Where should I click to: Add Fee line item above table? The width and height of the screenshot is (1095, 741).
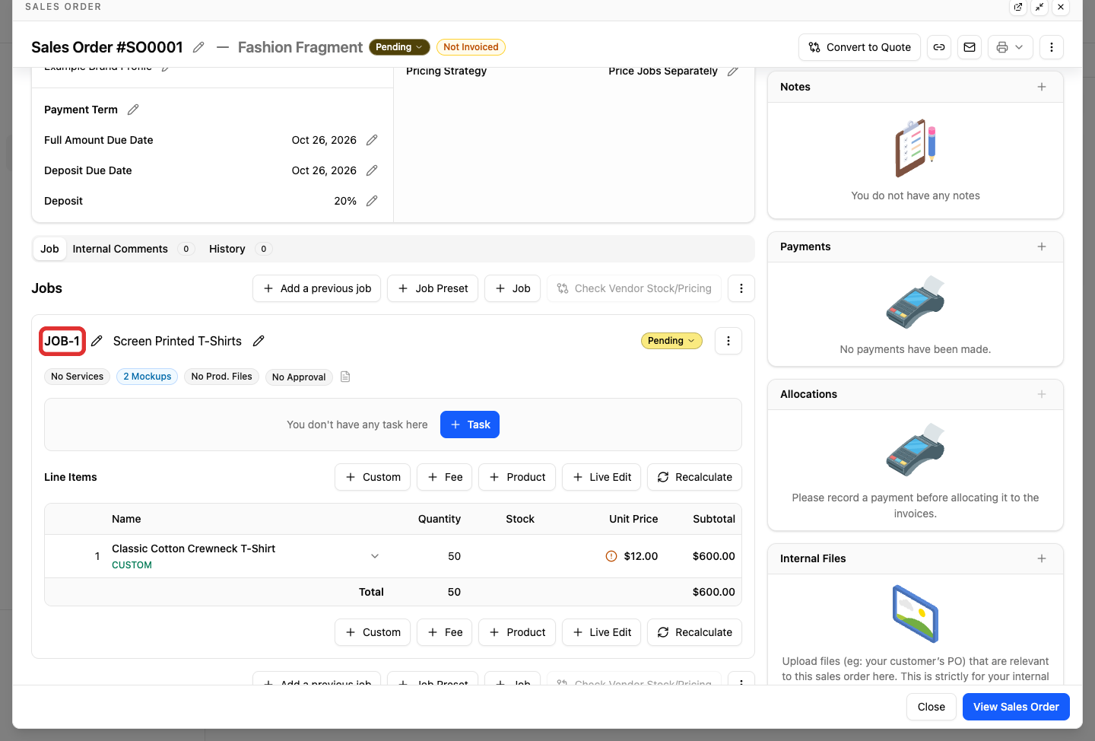(445, 477)
